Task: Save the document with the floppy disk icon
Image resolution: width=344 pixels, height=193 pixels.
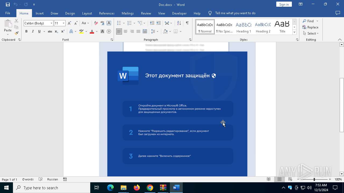Action: [8, 5]
